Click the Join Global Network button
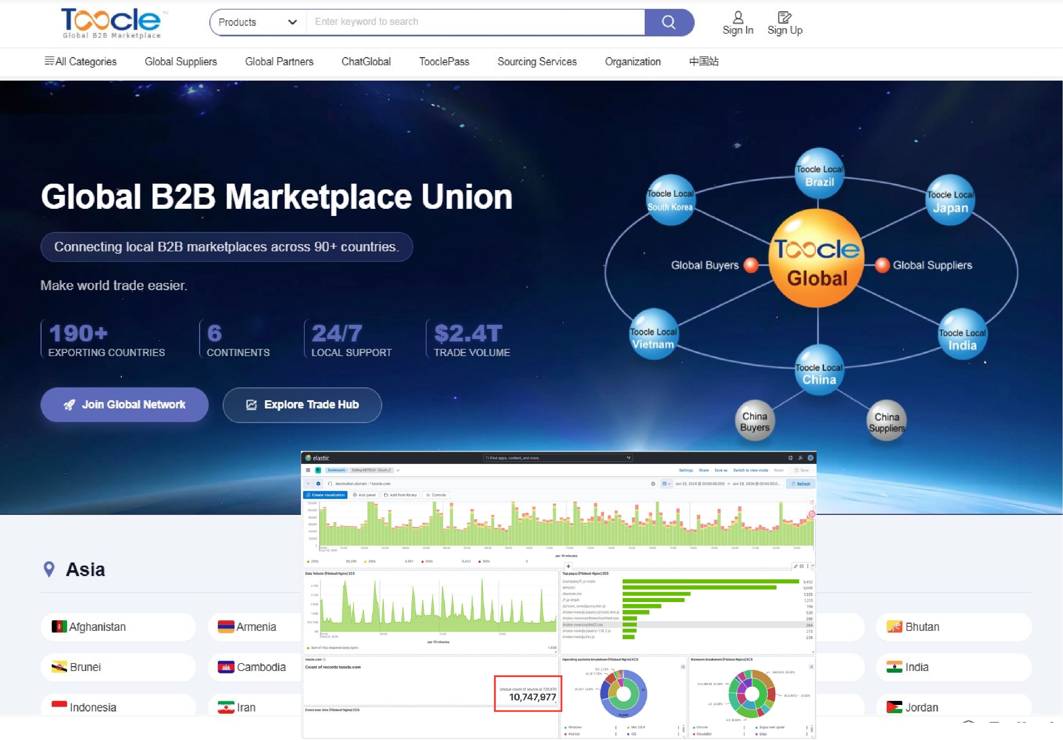This screenshot has width=1063, height=740. coord(125,405)
